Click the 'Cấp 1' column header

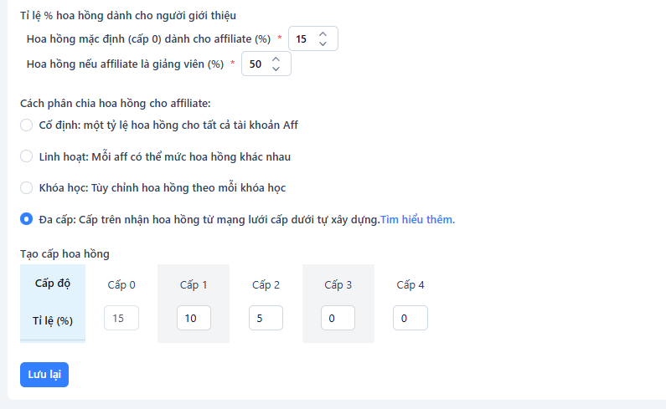(194, 285)
